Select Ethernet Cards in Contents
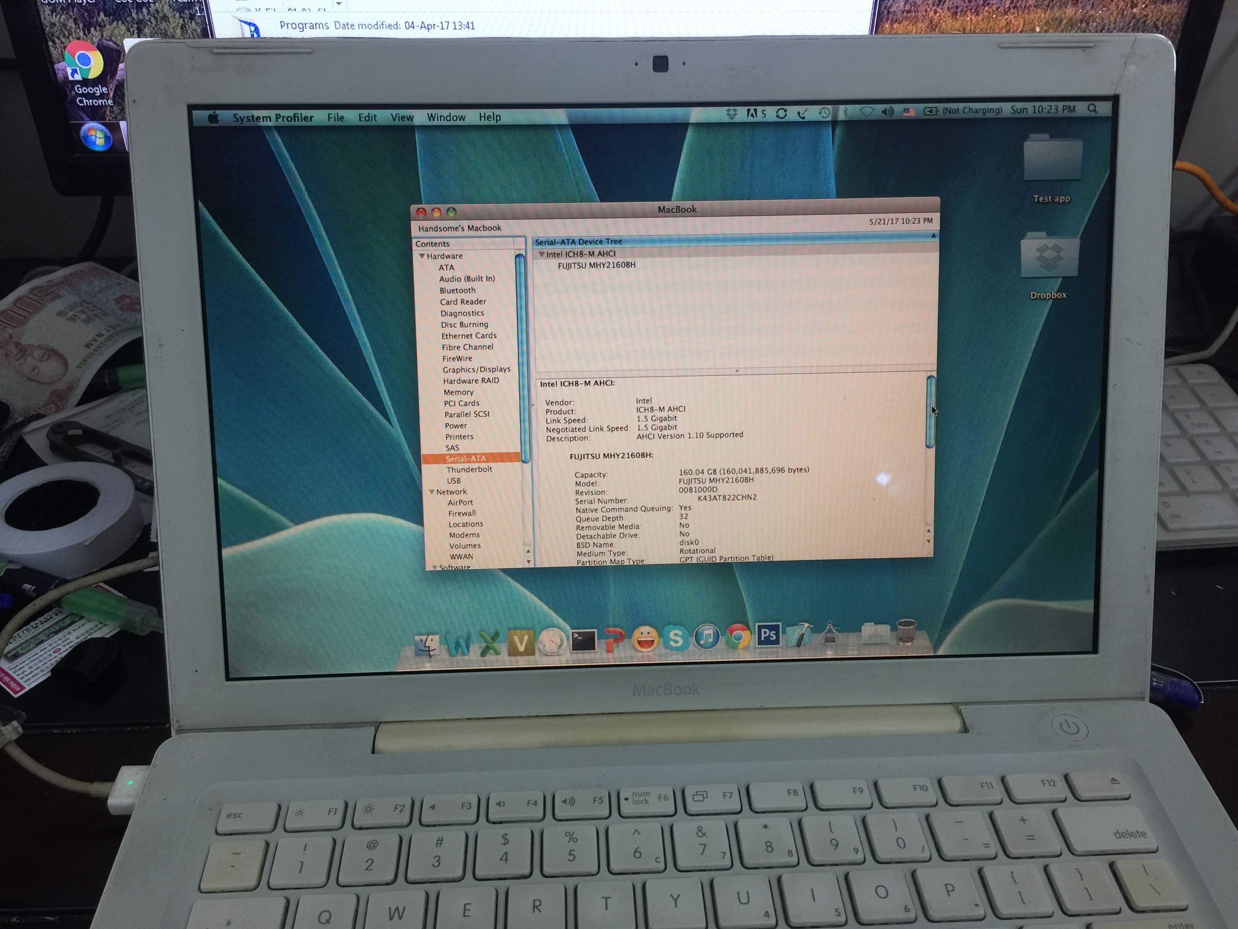 (x=469, y=336)
